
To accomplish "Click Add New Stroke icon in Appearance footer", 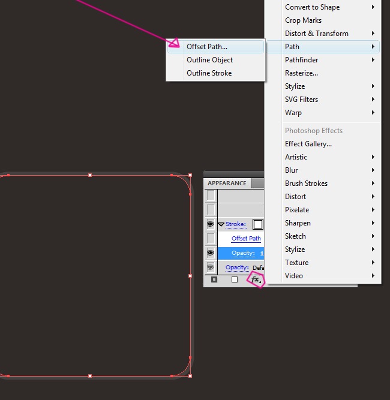I will pyautogui.click(x=214, y=279).
